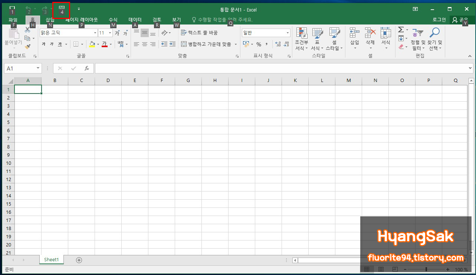
Task: Switch to the 삽입 tab
Action: (x=50, y=20)
